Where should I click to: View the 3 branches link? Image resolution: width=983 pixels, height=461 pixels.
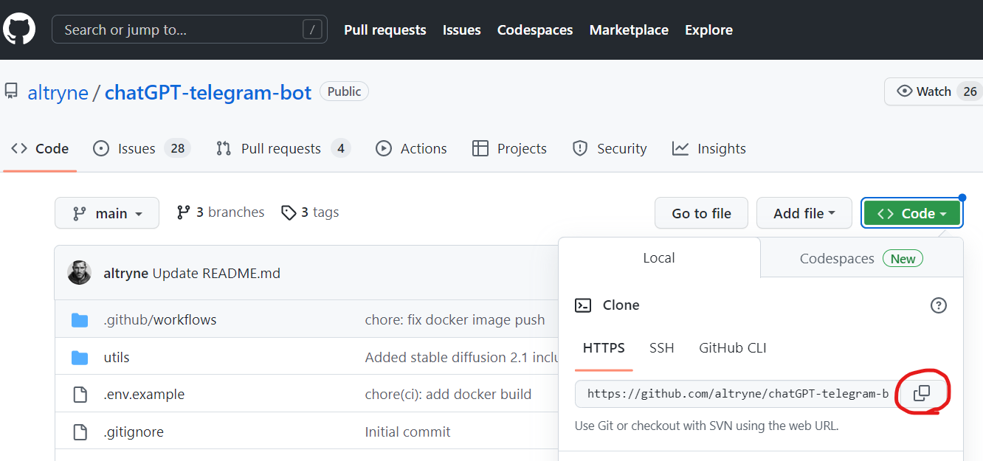pyautogui.click(x=221, y=212)
